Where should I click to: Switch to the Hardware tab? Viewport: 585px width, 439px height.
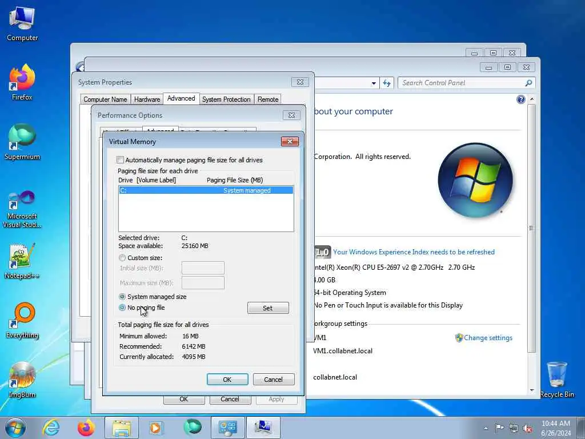point(147,99)
